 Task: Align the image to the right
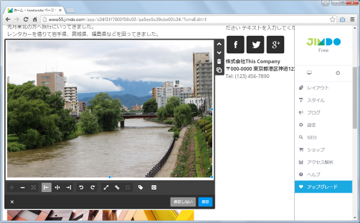pyautogui.click(x=68, y=188)
